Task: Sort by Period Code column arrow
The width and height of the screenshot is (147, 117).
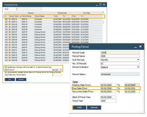Action: point(21,16)
